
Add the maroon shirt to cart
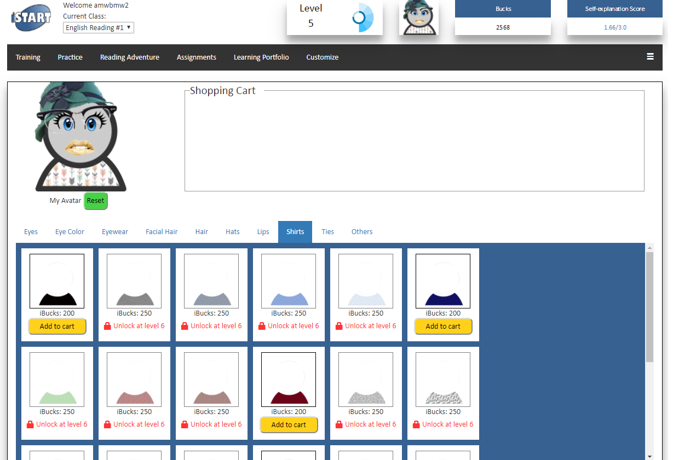pyautogui.click(x=289, y=425)
